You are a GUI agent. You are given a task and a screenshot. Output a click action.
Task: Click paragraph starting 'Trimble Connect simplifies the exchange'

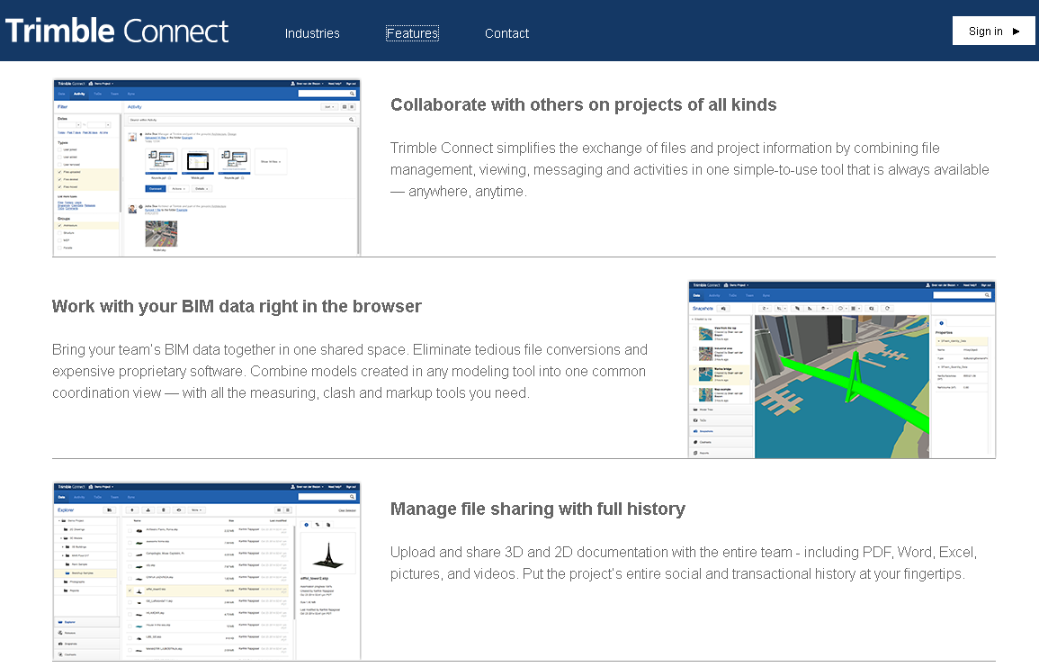pos(689,170)
